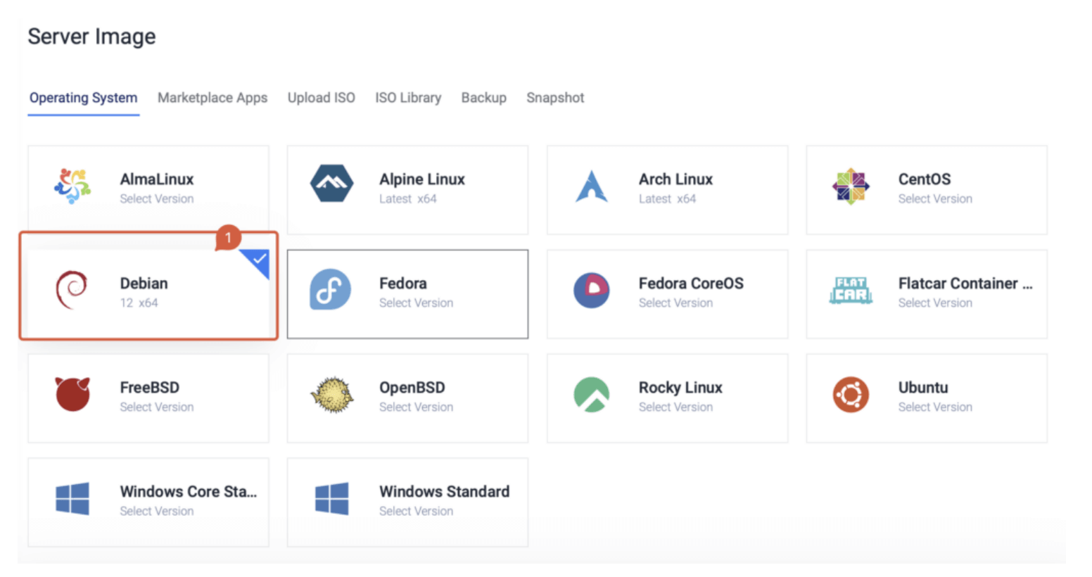
Task: Click the AlmaLinux logo icon
Action: [x=72, y=186]
